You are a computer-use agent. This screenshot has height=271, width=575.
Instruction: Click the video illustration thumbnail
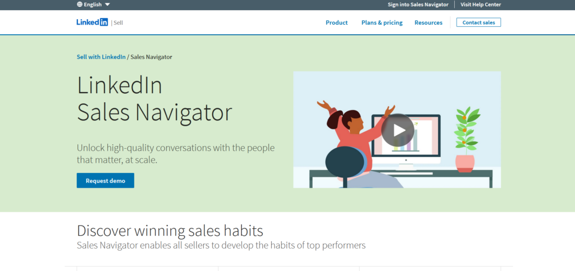397,130
